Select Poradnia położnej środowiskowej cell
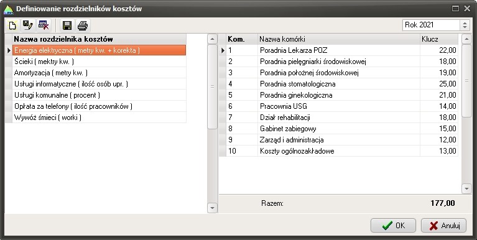Image resolution: width=477 pixels, height=240 pixels. (338, 73)
